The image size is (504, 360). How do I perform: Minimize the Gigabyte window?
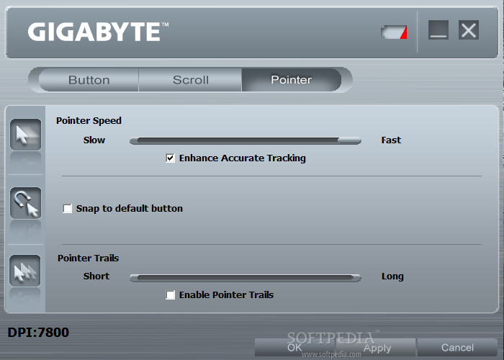pos(438,30)
